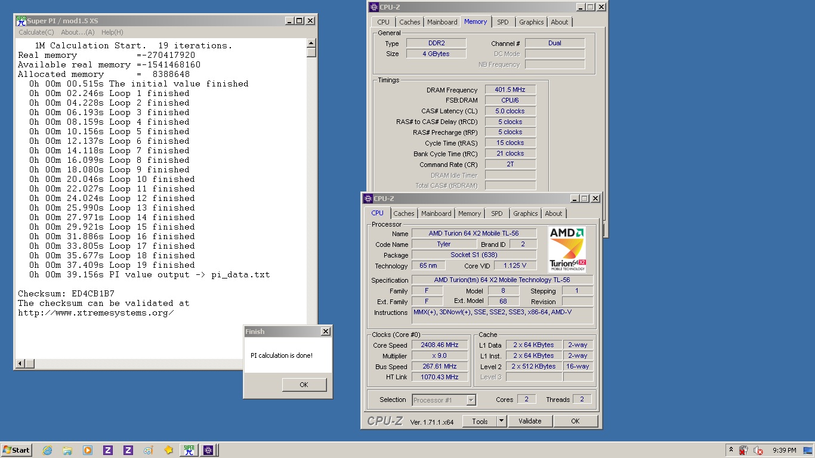
Task: Click the 401.5 MHz DRAM Frequency value
Action: (510, 90)
